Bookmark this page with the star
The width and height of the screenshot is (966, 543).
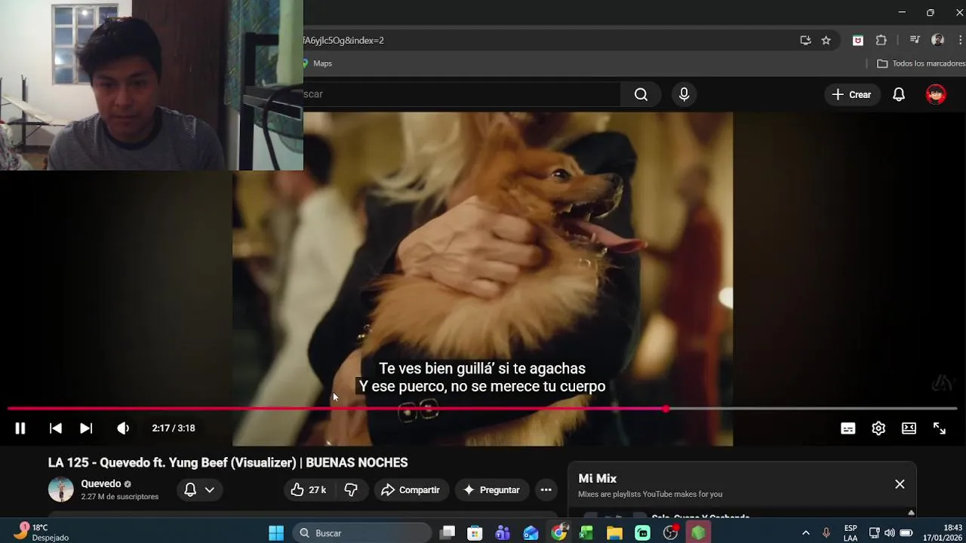tap(826, 40)
